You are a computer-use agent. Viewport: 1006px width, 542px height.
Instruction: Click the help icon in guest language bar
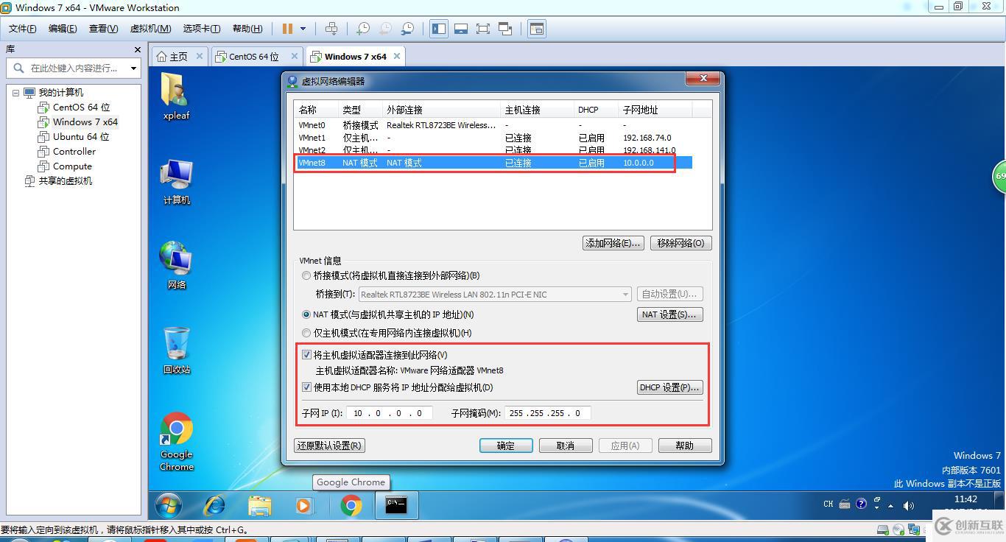point(861,504)
